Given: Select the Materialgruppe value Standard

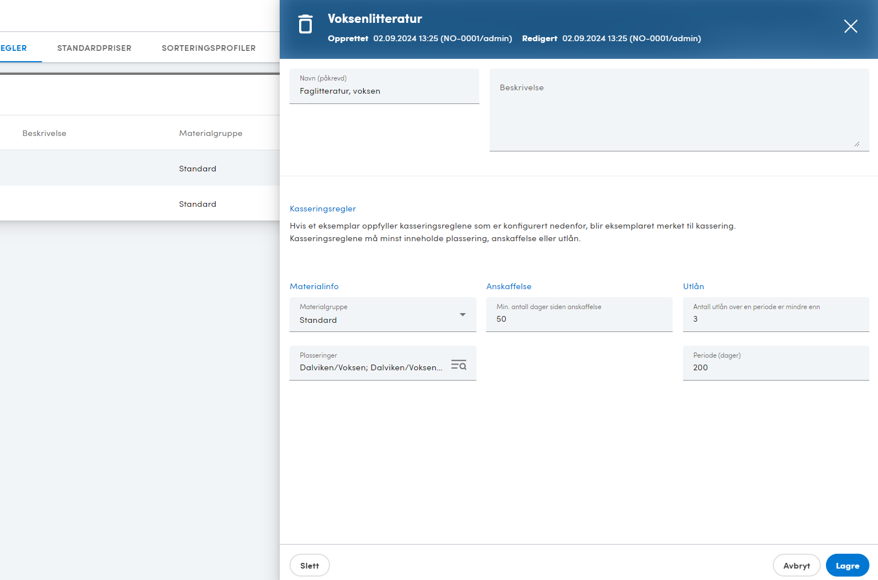Looking at the screenshot, I should pyautogui.click(x=318, y=320).
